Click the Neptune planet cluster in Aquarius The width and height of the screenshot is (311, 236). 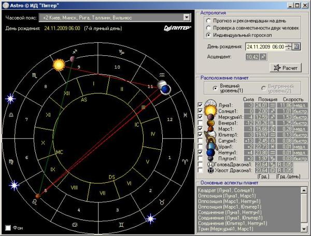click(165, 89)
